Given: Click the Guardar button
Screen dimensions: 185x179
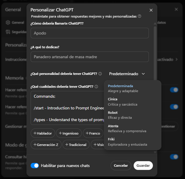Looking at the screenshot, I should coord(143,166).
